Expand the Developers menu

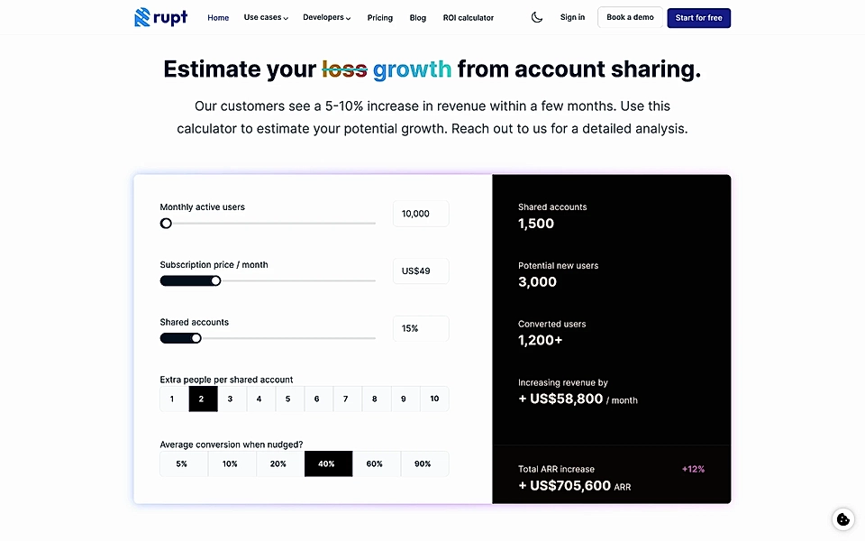point(326,17)
